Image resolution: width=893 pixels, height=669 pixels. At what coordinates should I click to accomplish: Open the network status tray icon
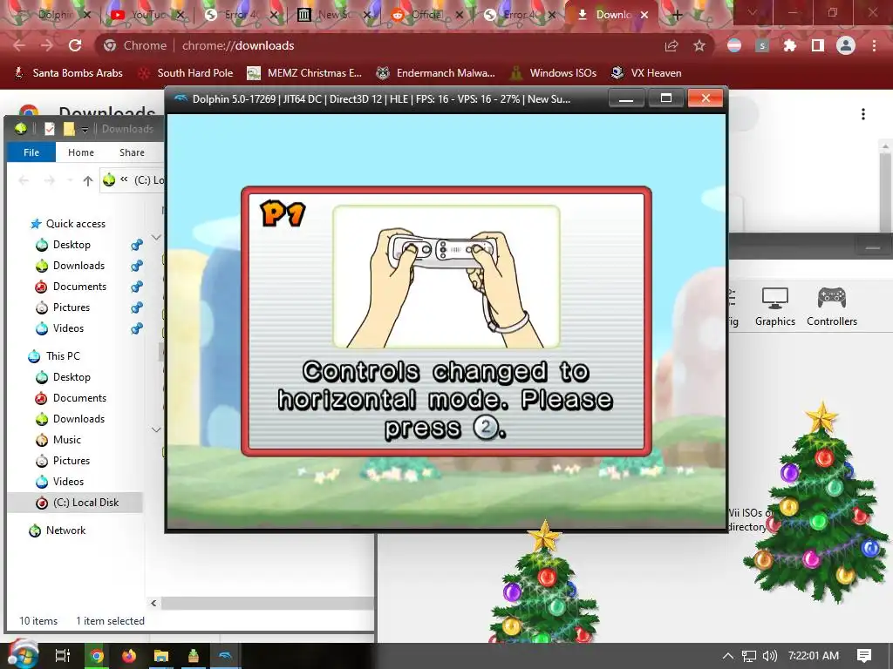pyautogui.click(x=749, y=656)
